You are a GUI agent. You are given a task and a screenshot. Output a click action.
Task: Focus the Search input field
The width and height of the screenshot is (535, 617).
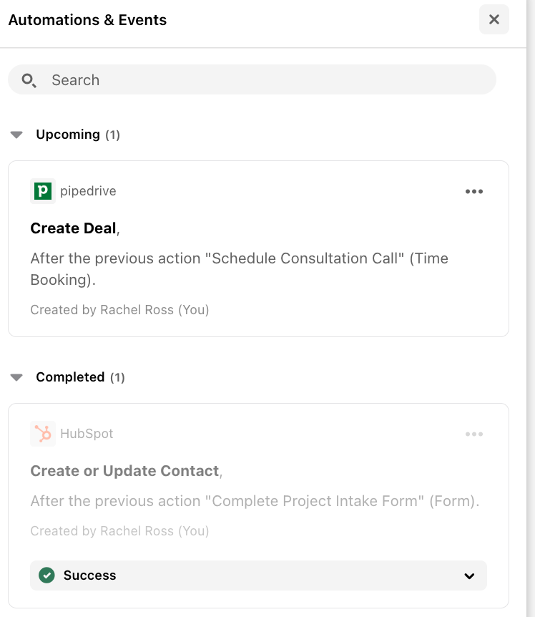(x=252, y=79)
